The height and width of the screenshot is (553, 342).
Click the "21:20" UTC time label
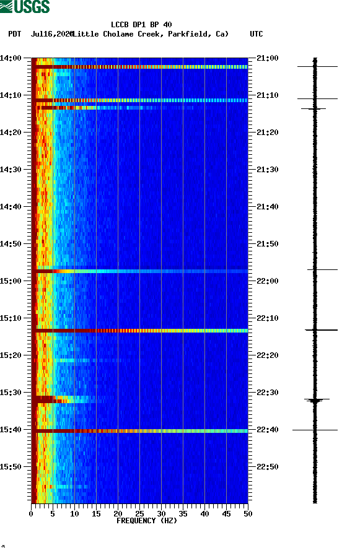tap(268, 133)
